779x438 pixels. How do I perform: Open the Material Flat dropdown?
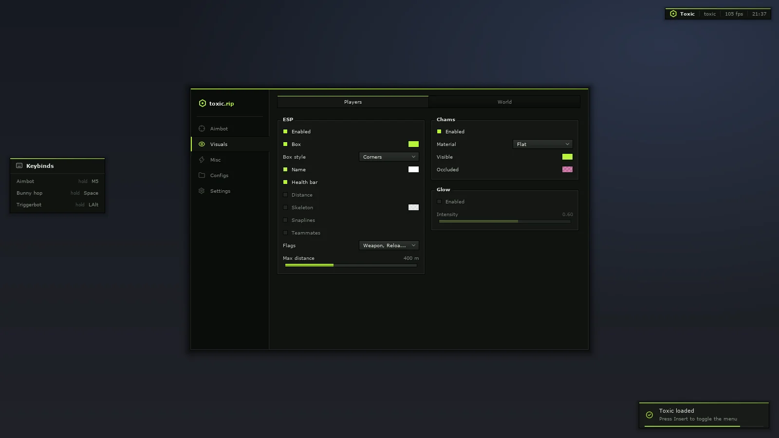(543, 144)
